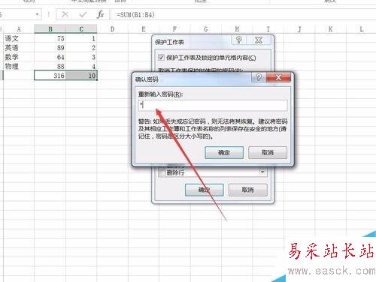Select cell C3 with value 3
Screen dimensions: 376x282
(x=81, y=57)
